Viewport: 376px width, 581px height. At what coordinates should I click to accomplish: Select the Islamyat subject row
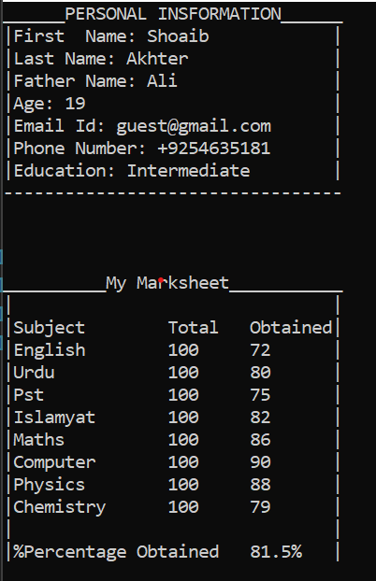pos(176,418)
